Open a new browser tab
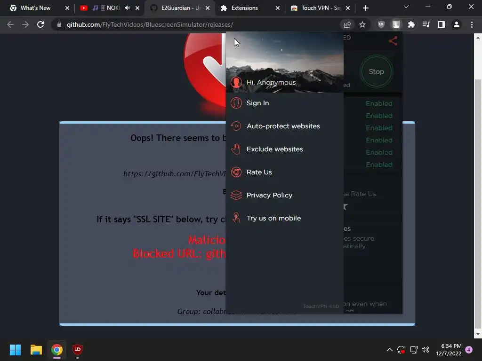 (365, 8)
